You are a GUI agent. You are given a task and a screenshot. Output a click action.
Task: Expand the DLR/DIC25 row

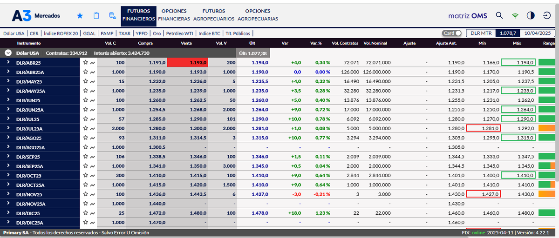pos(8,213)
